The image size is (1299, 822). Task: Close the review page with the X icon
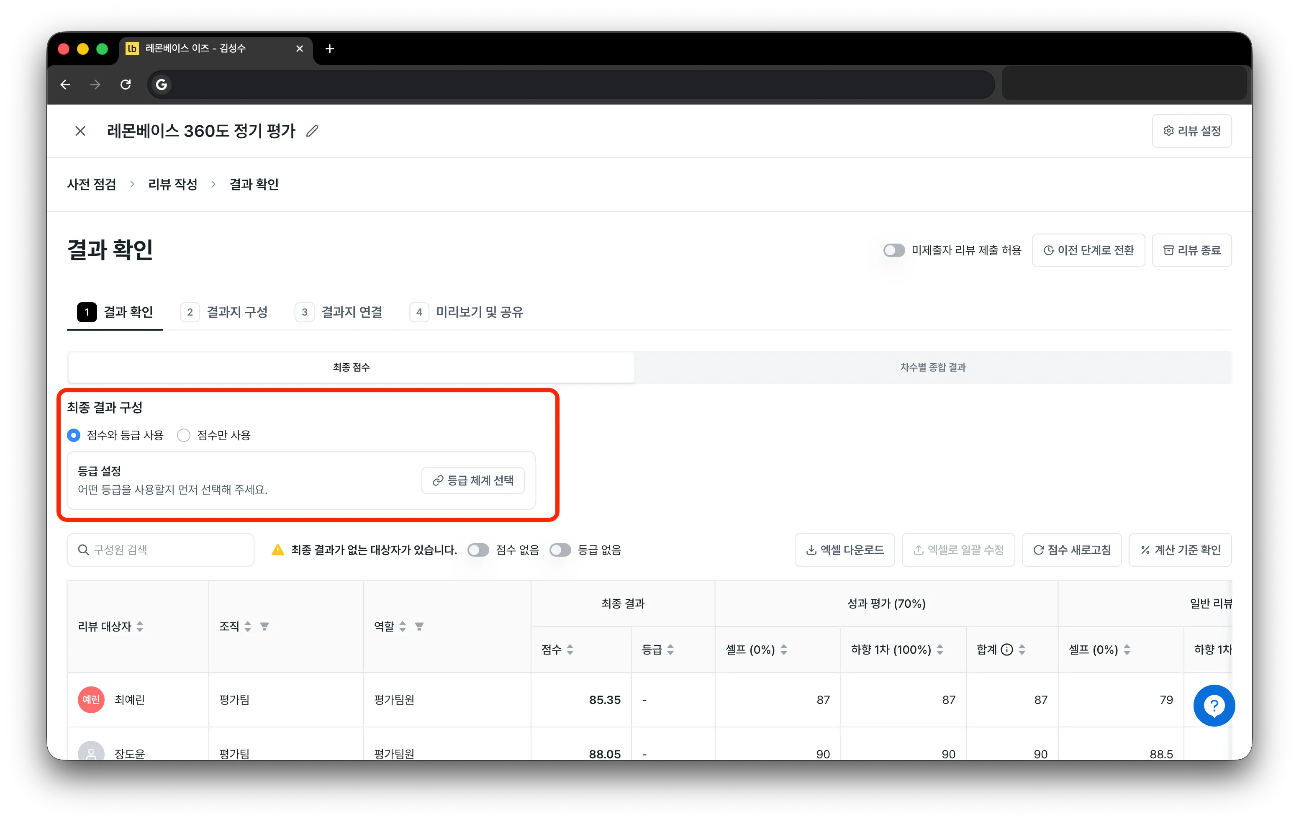pyautogui.click(x=80, y=131)
